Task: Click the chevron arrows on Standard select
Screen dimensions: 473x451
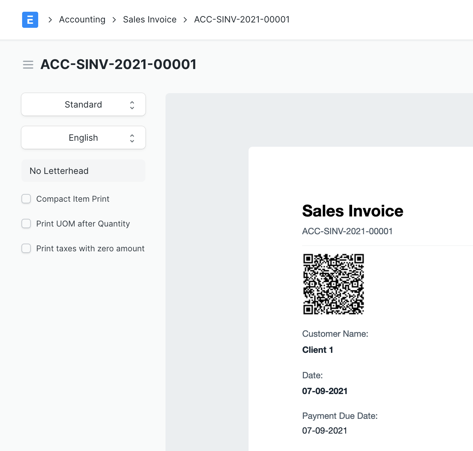Action: (x=132, y=105)
